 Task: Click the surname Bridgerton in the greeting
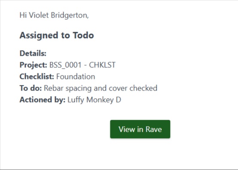tap(70, 15)
